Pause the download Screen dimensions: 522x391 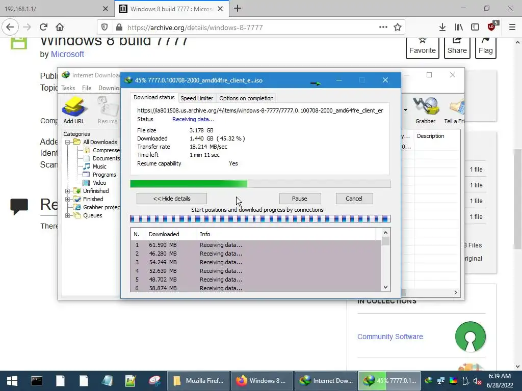click(x=300, y=199)
